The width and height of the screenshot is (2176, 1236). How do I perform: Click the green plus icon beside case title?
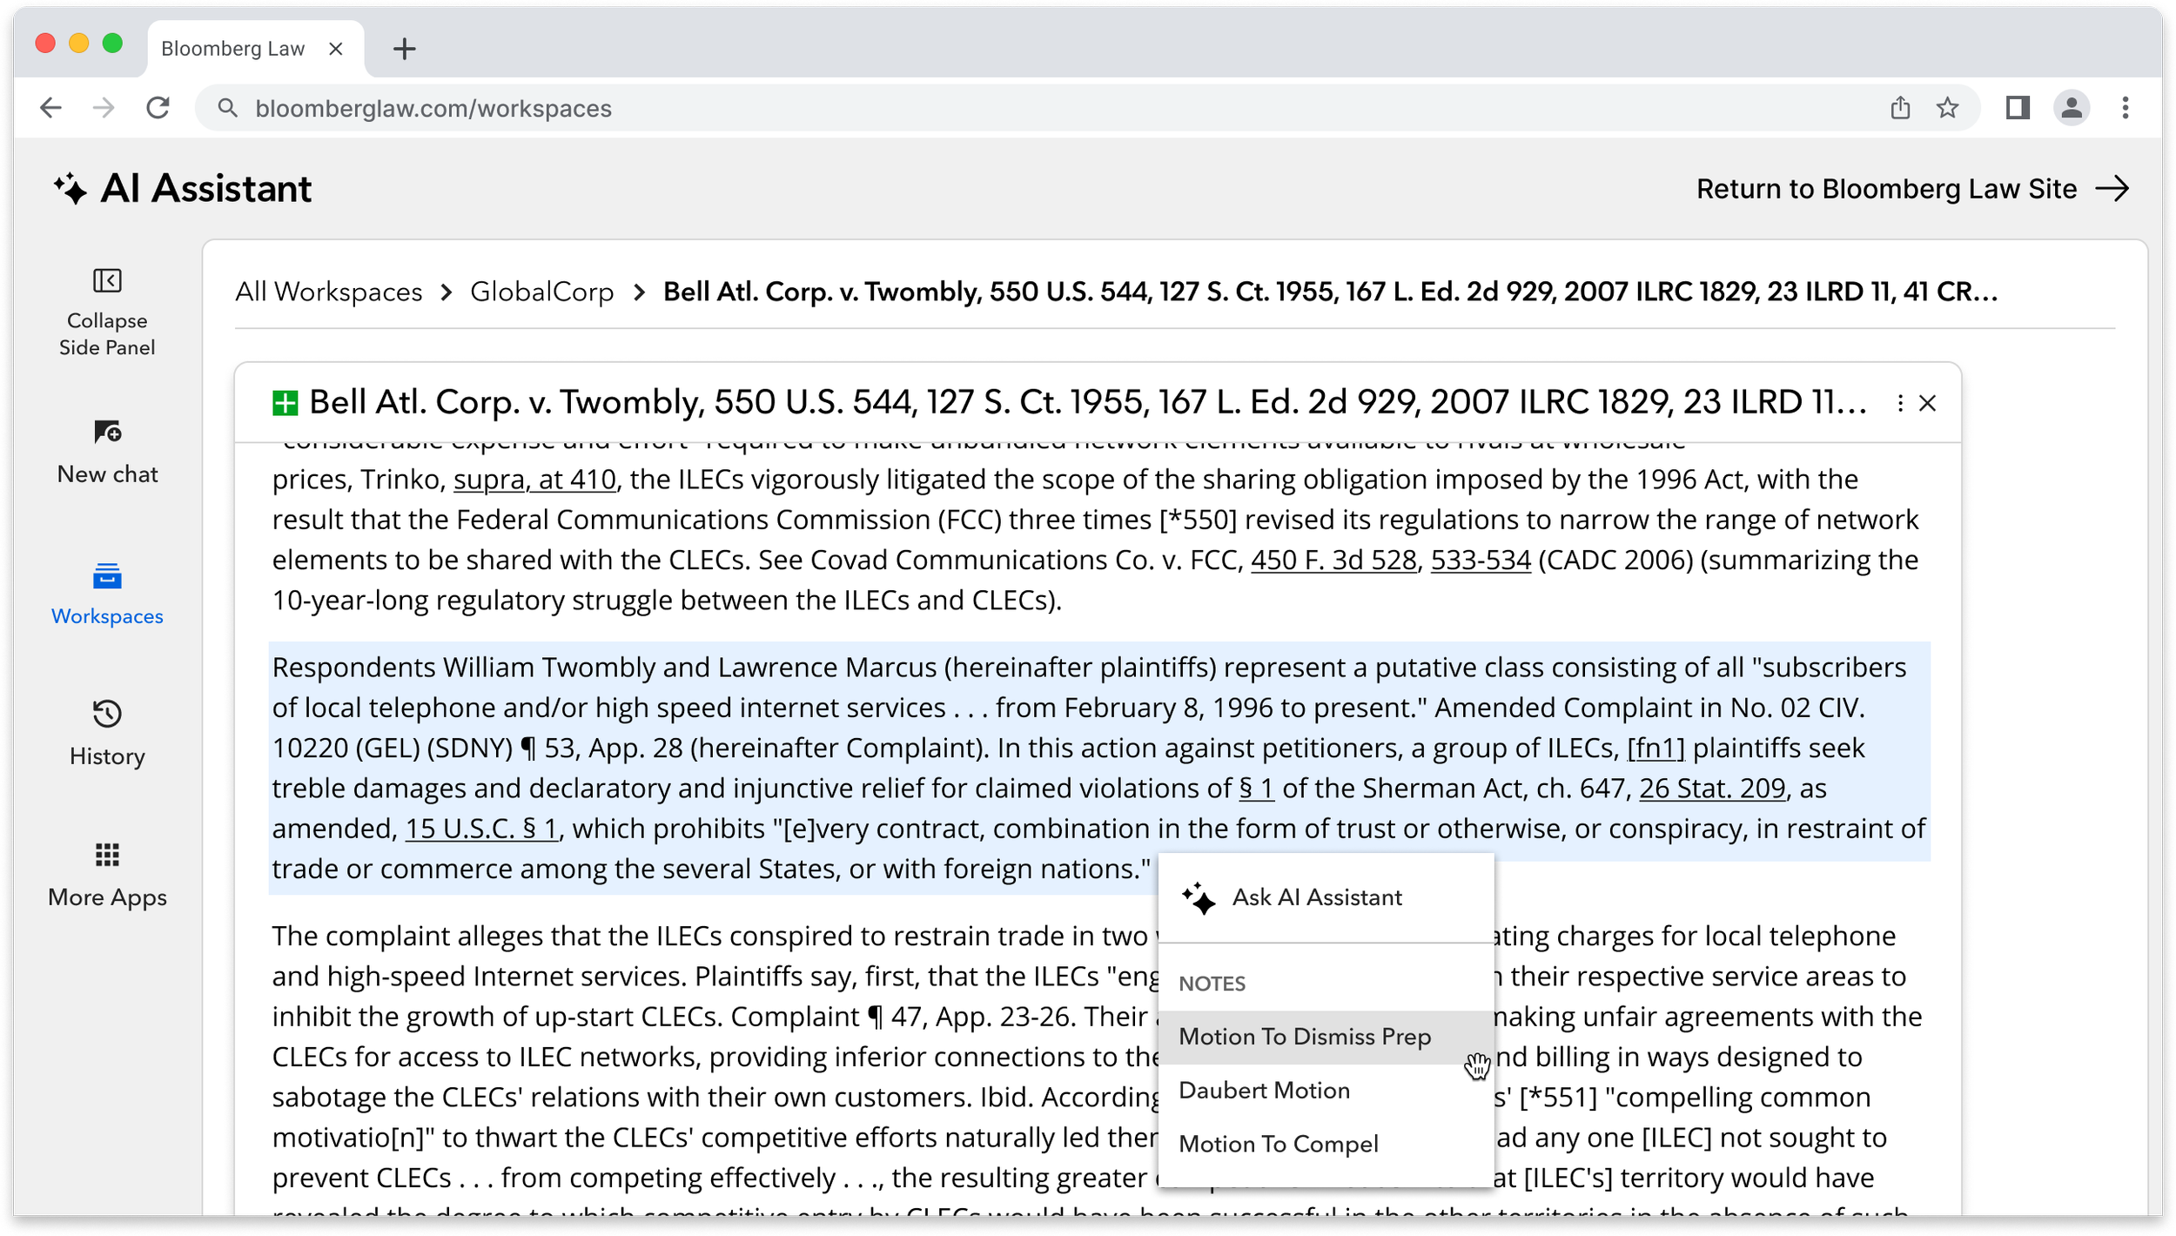click(285, 403)
